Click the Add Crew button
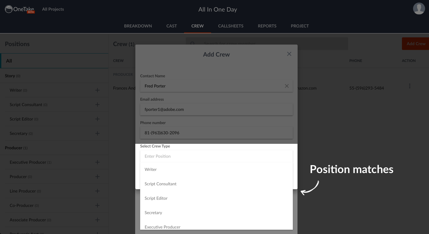This screenshot has height=234, width=429. (416, 44)
